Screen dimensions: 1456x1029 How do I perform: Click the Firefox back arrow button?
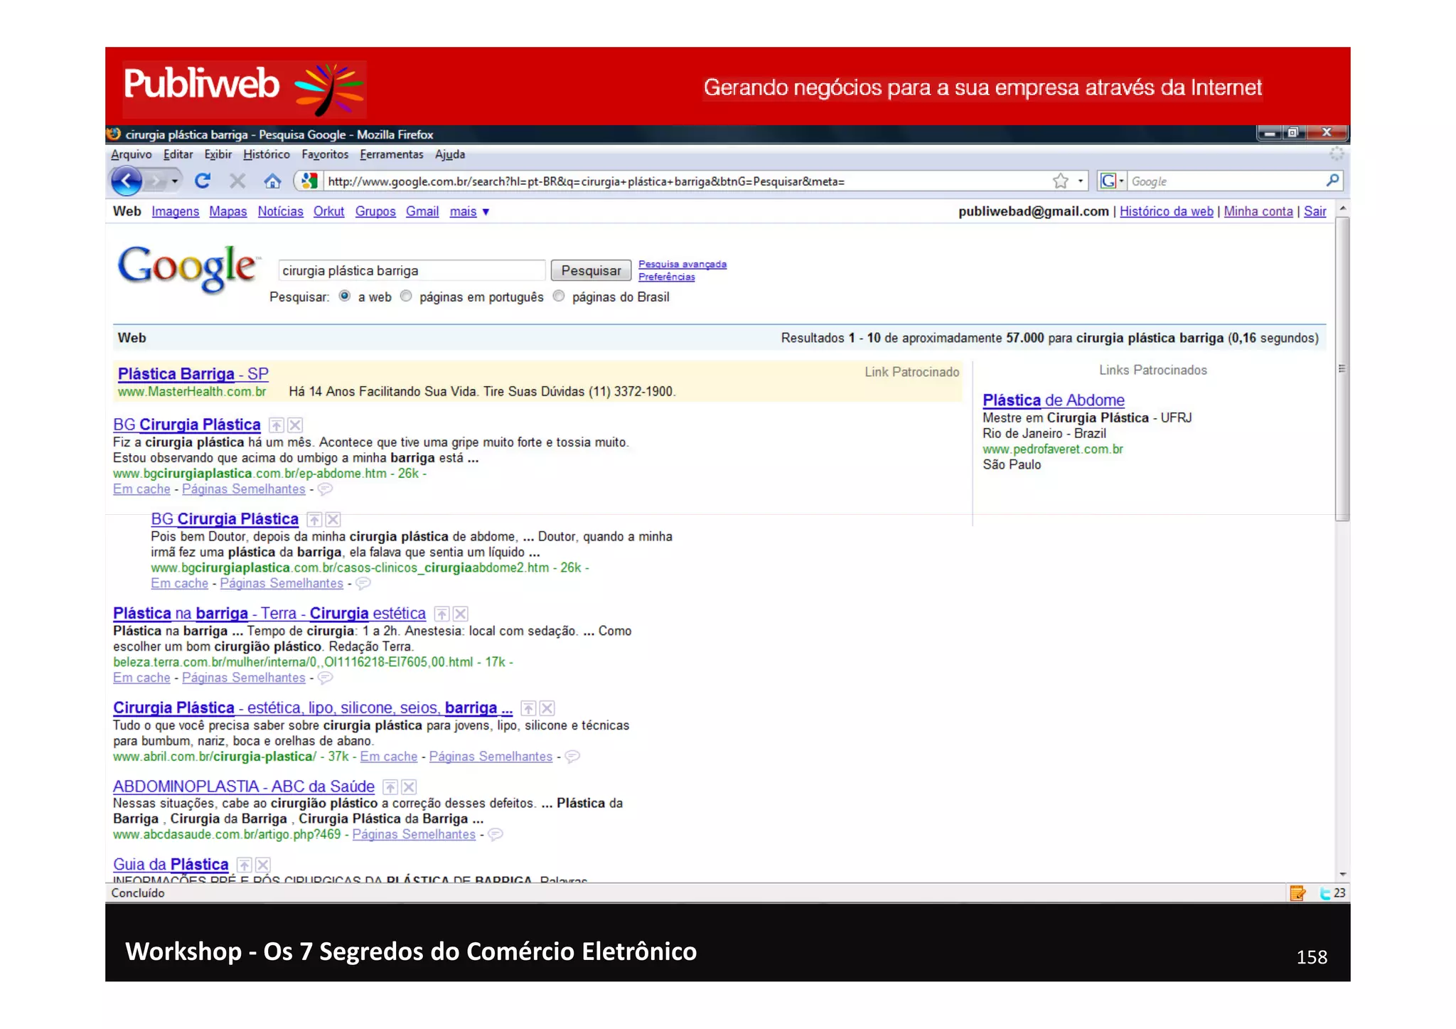point(127,181)
